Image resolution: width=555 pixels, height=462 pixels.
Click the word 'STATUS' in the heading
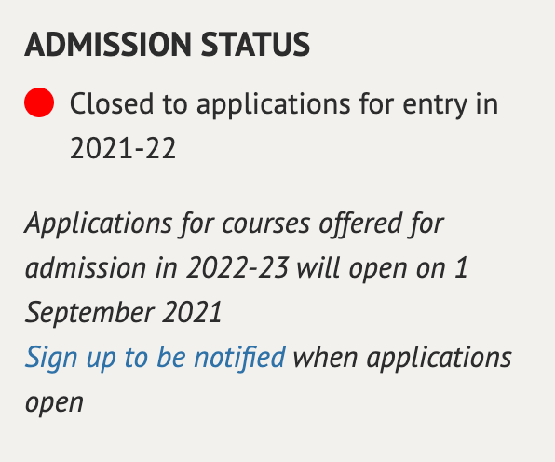point(255,45)
